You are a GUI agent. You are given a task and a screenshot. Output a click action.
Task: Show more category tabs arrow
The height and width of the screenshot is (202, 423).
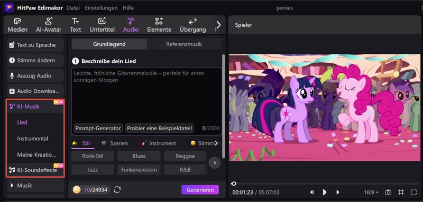[216, 143]
